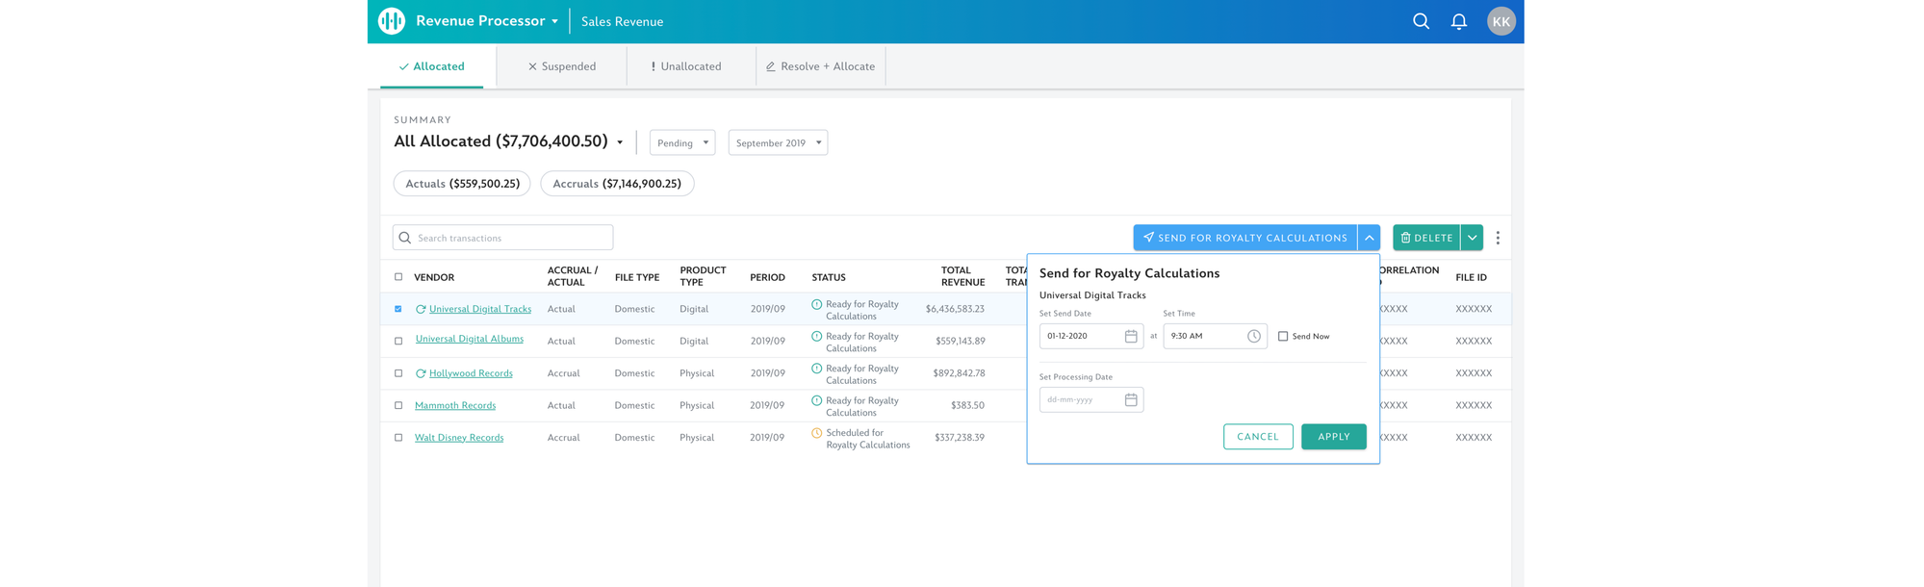The height and width of the screenshot is (587, 1924).
Task: Expand the Delete button dropdown arrow
Action: pos(1473,238)
